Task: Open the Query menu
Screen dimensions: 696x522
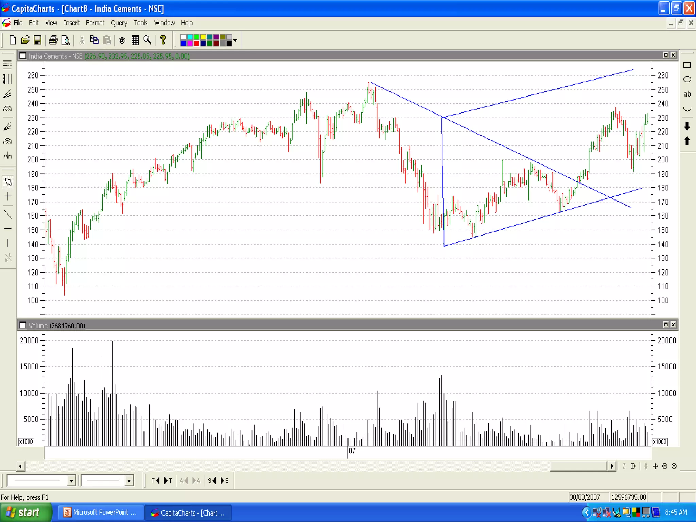Action: [119, 23]
